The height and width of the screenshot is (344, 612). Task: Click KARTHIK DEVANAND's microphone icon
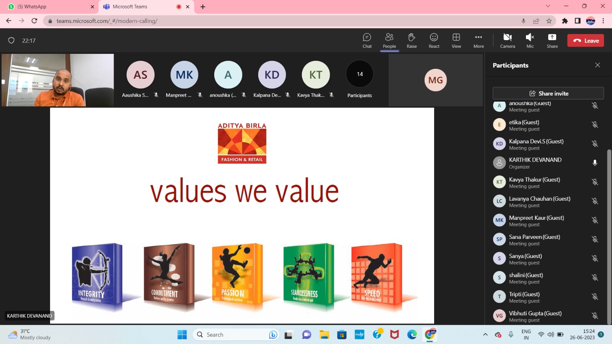coord(595,163)
